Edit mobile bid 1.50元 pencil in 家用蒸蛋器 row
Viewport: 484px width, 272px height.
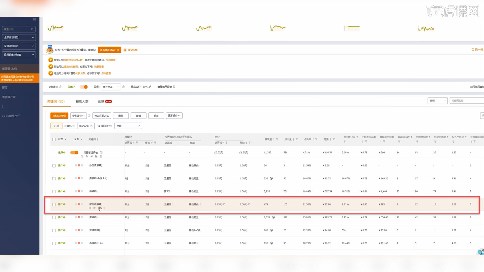click(x=249, y=204)
